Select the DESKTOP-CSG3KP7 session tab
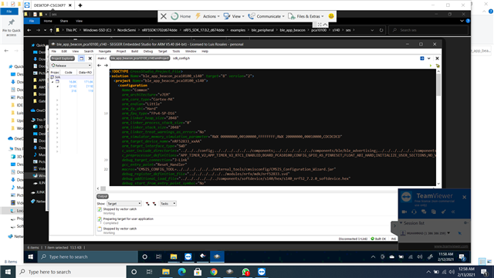494x278 pixels. pos(49,5)
